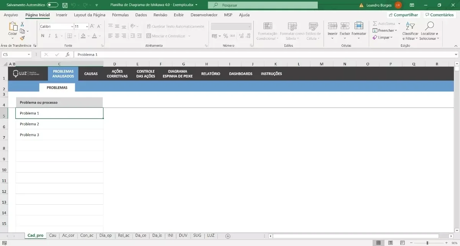Screen dimensions: 460x246
Task: Open the Exibir ribbon tab
Action: [179, 15]
